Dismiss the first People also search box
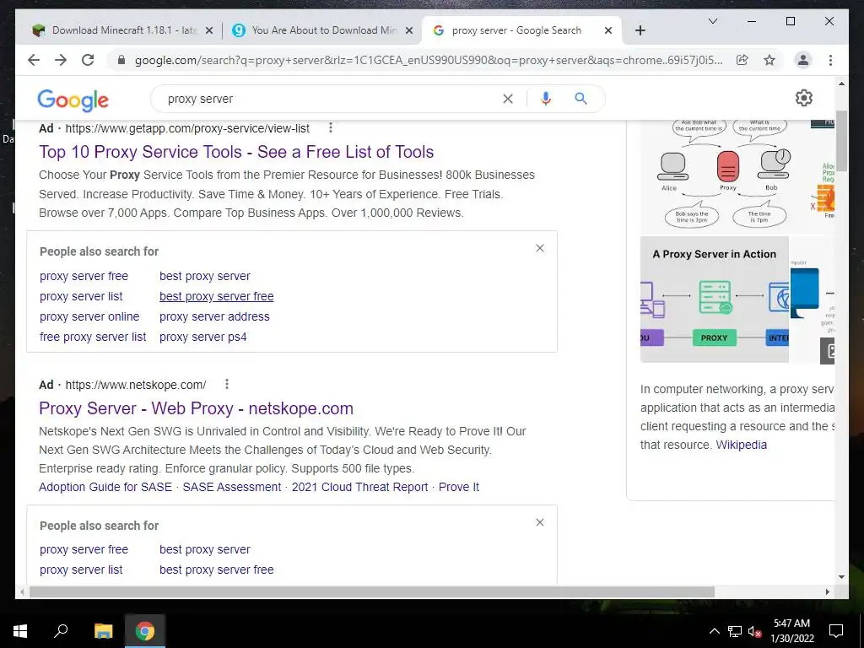Screen dimensions: 864x648 pyautogui.click(x=540, y=248)
